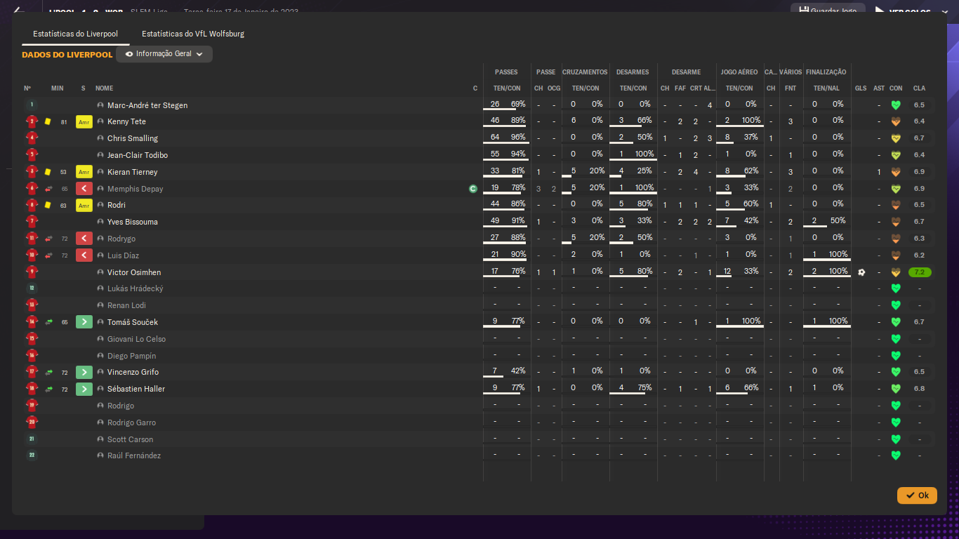Click Sébastien Haller's green substituted-on arrow
The image size is (959, 539).
tap(84, 389)
